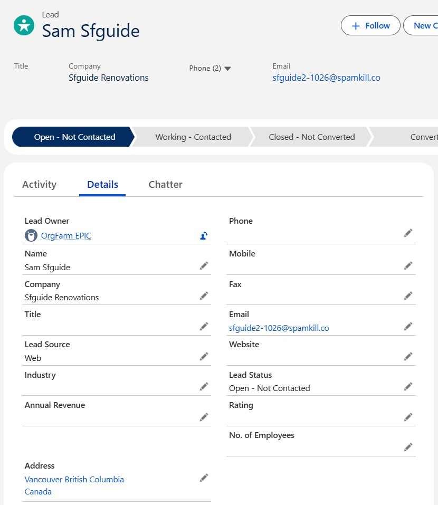This screenshot has height=505, width=438.
Task: Click the Website field label
Action: click(x=244, y=344)
